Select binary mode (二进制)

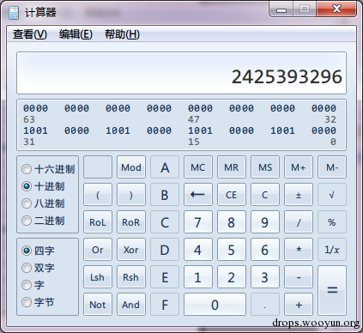(x=43, y=221)
